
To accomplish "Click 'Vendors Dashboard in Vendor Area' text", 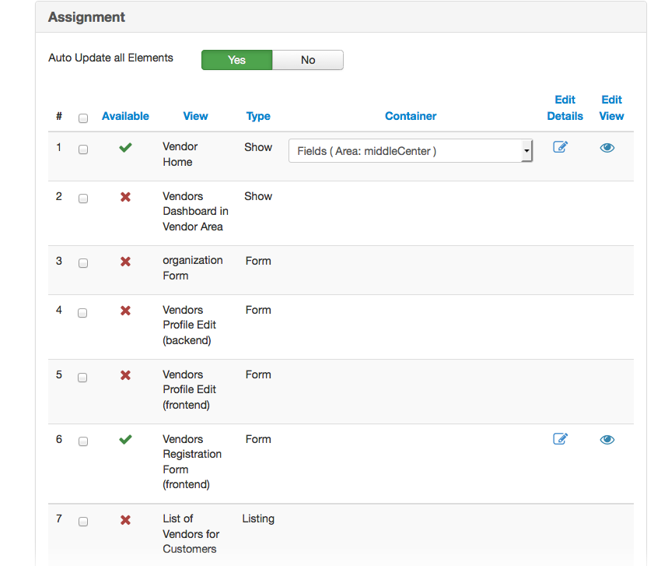I will (195, 211).
